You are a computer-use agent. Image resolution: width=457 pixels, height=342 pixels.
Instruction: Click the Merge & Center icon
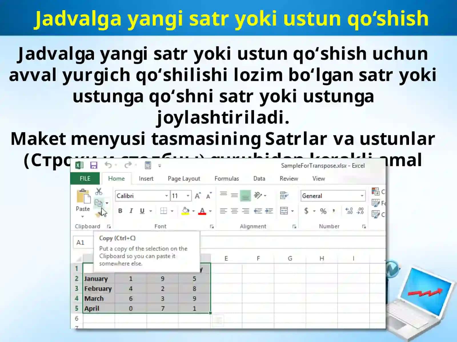(x=284, y=211)
